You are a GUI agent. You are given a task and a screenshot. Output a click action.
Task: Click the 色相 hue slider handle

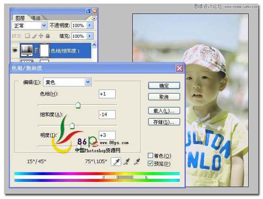coord(78,105)
